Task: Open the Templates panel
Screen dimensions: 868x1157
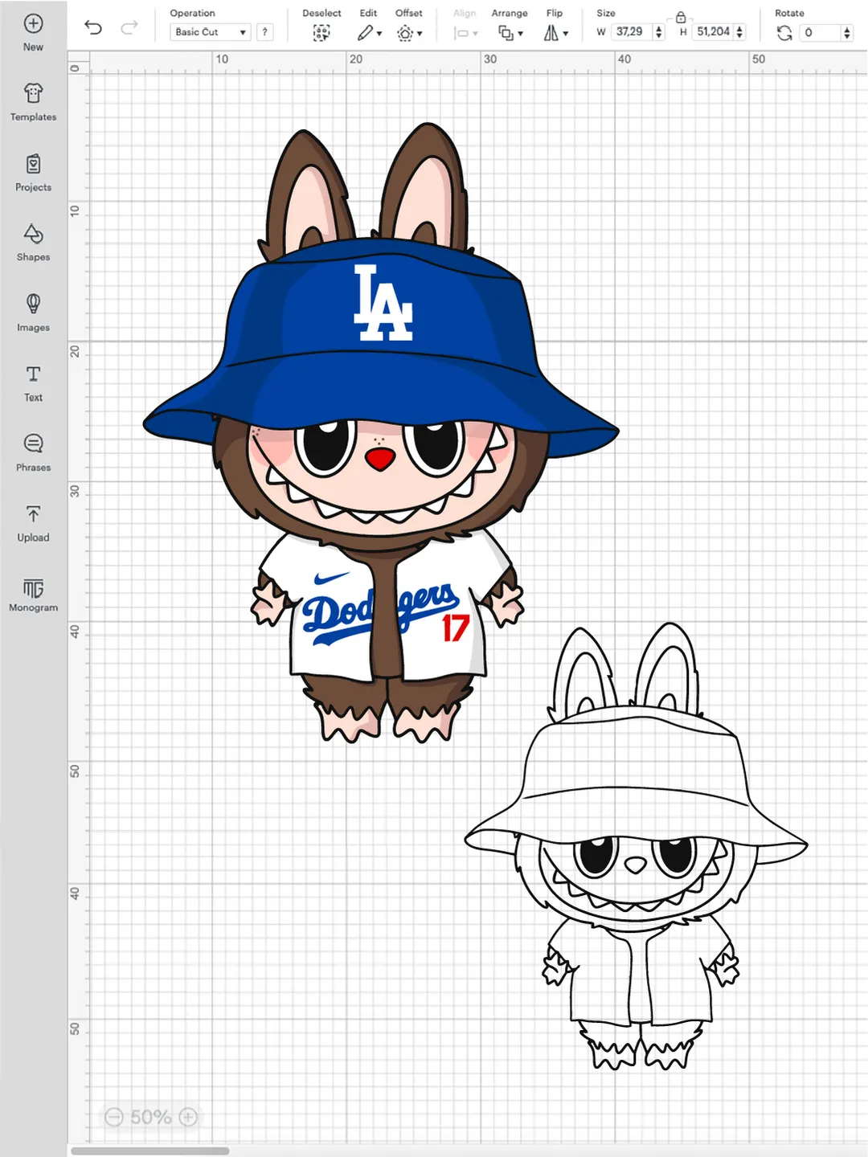Action: [x=33, y=101]
